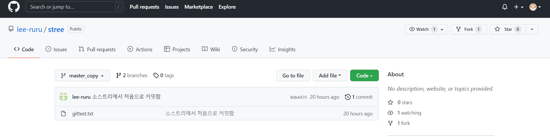Switch to the repository Issues tab
The height and width of the screenshot is (137, 550).
tap(56, 49)
